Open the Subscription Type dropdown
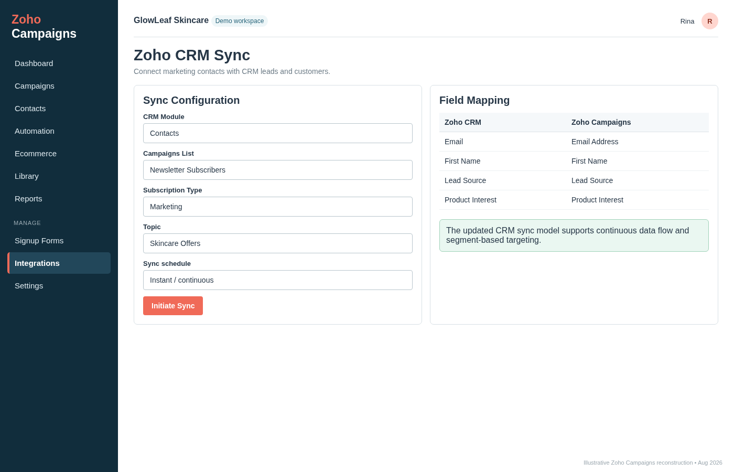The width and height of the screenshot is (734, 472). [x=278, y=207]
